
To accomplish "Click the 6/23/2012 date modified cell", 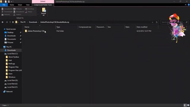I will [144, 31].
